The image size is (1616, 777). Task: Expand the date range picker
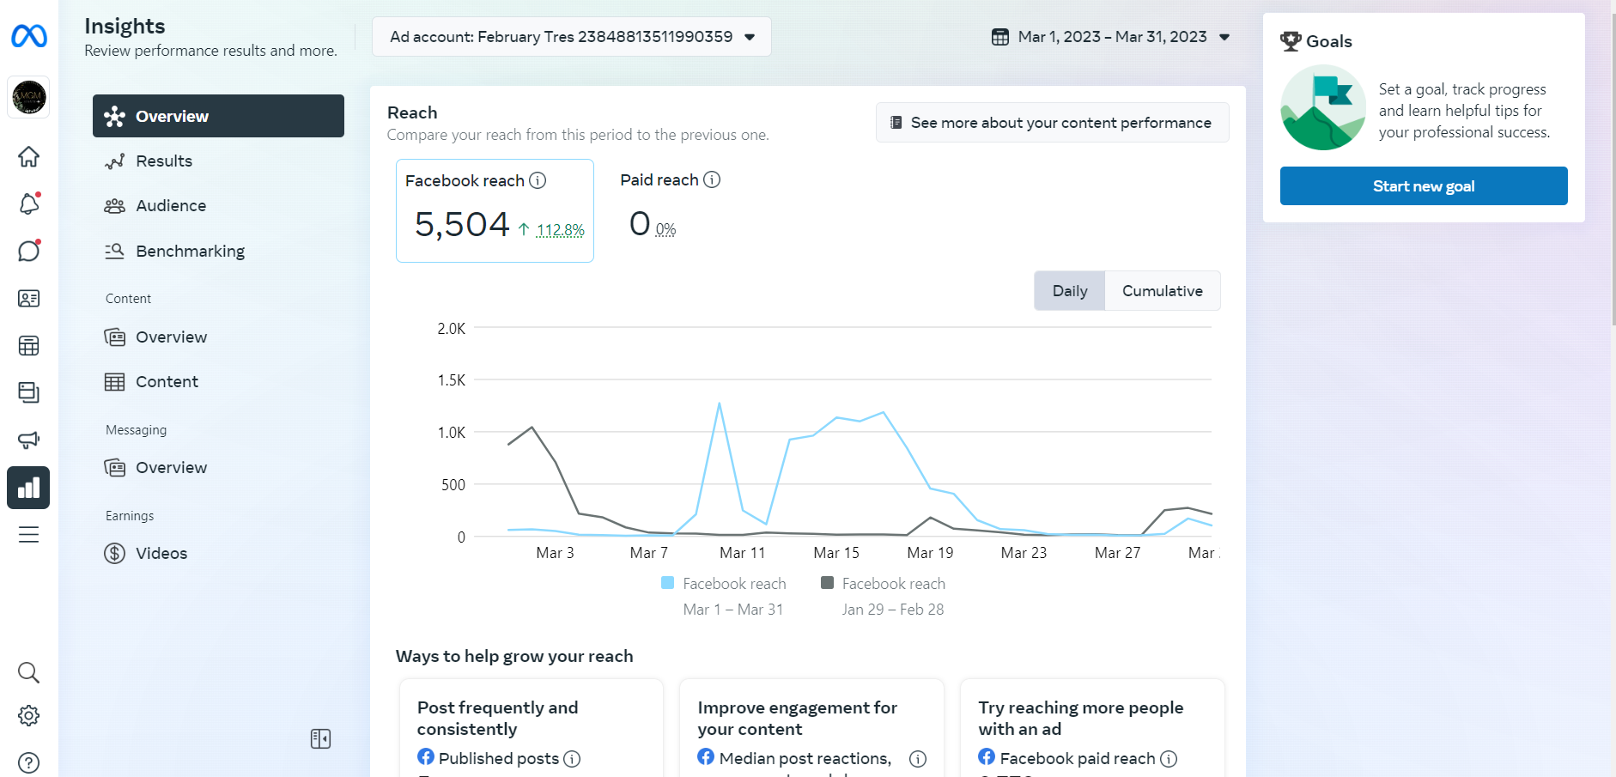click(x=1111, y=37)
